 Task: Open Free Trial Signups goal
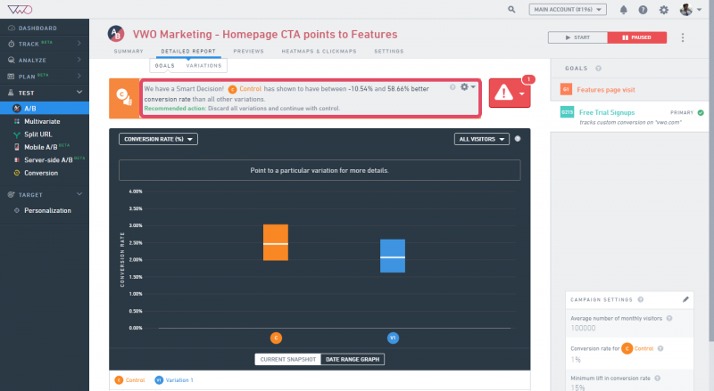click(607, 112)
